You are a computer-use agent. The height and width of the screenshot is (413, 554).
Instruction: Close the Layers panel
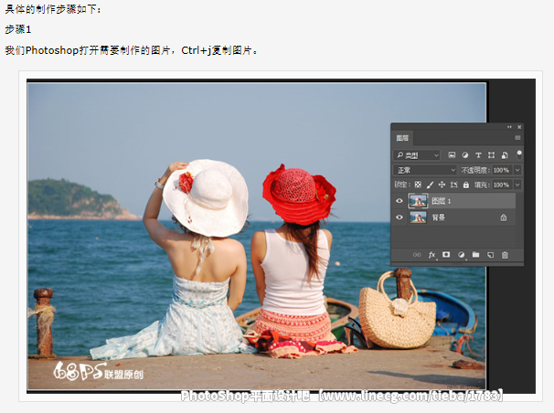pos(519,127)
